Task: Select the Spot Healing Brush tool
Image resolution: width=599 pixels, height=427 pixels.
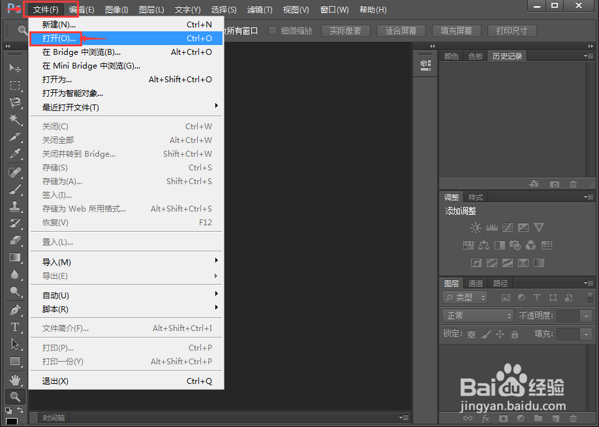Action: tap(15, 172)
